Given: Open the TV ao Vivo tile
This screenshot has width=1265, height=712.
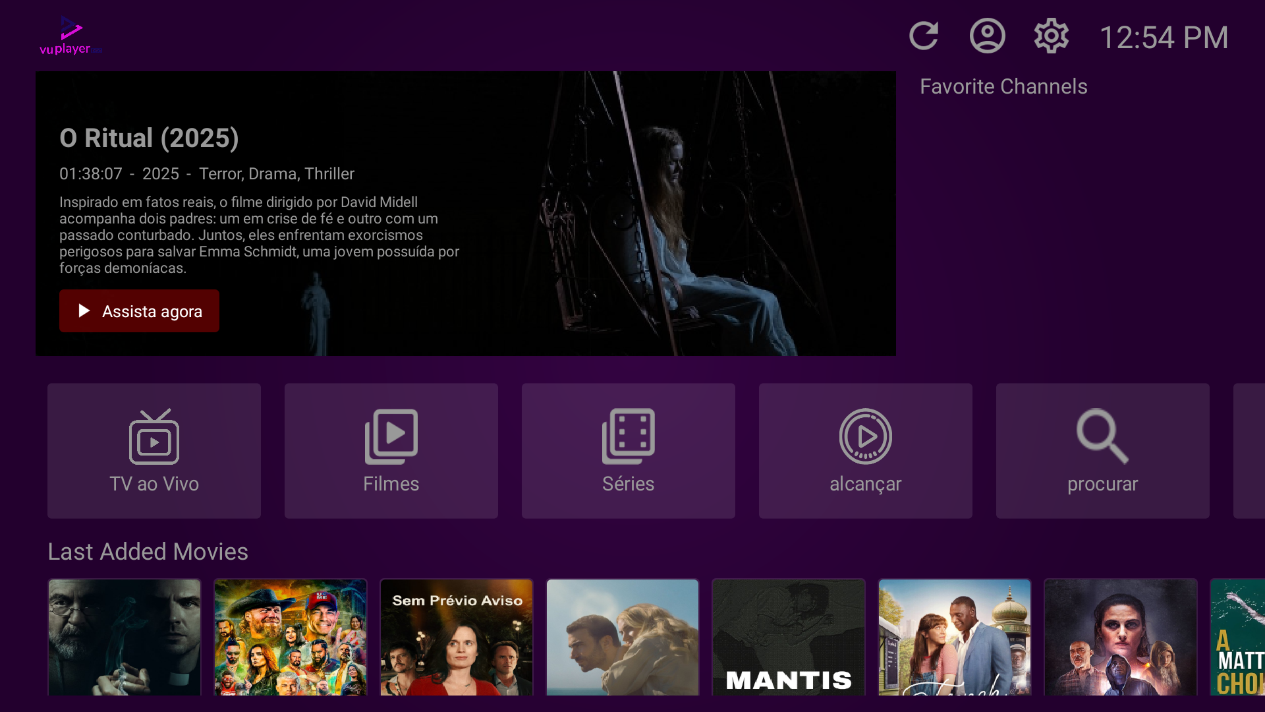Looking at the screenshot, I should (154, 451).
